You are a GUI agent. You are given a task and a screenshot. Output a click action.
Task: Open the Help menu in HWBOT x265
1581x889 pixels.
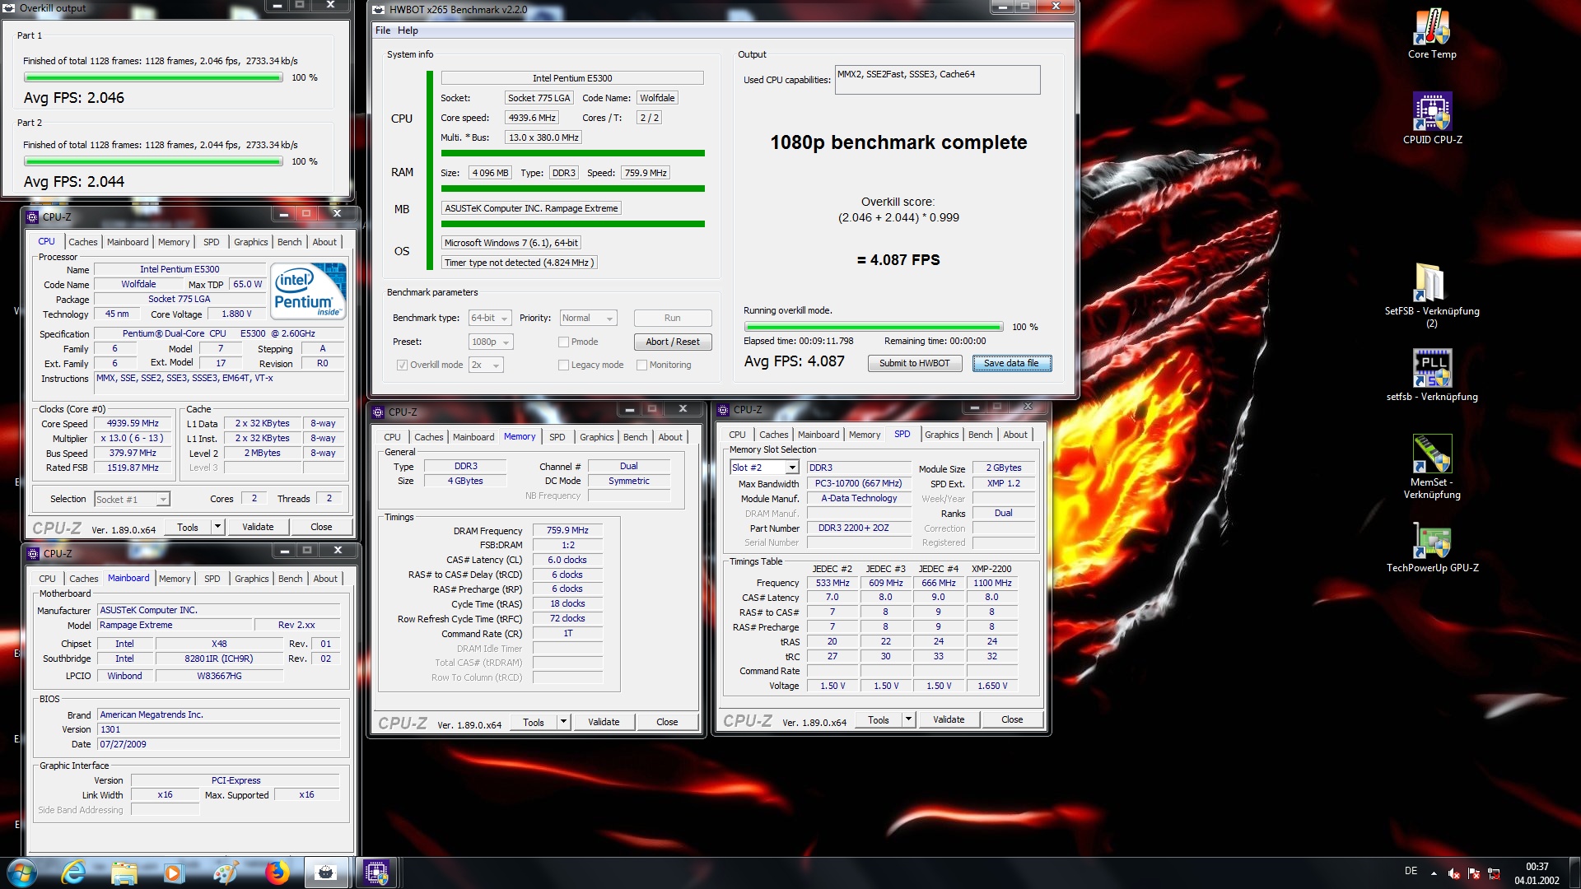(408, 30)
